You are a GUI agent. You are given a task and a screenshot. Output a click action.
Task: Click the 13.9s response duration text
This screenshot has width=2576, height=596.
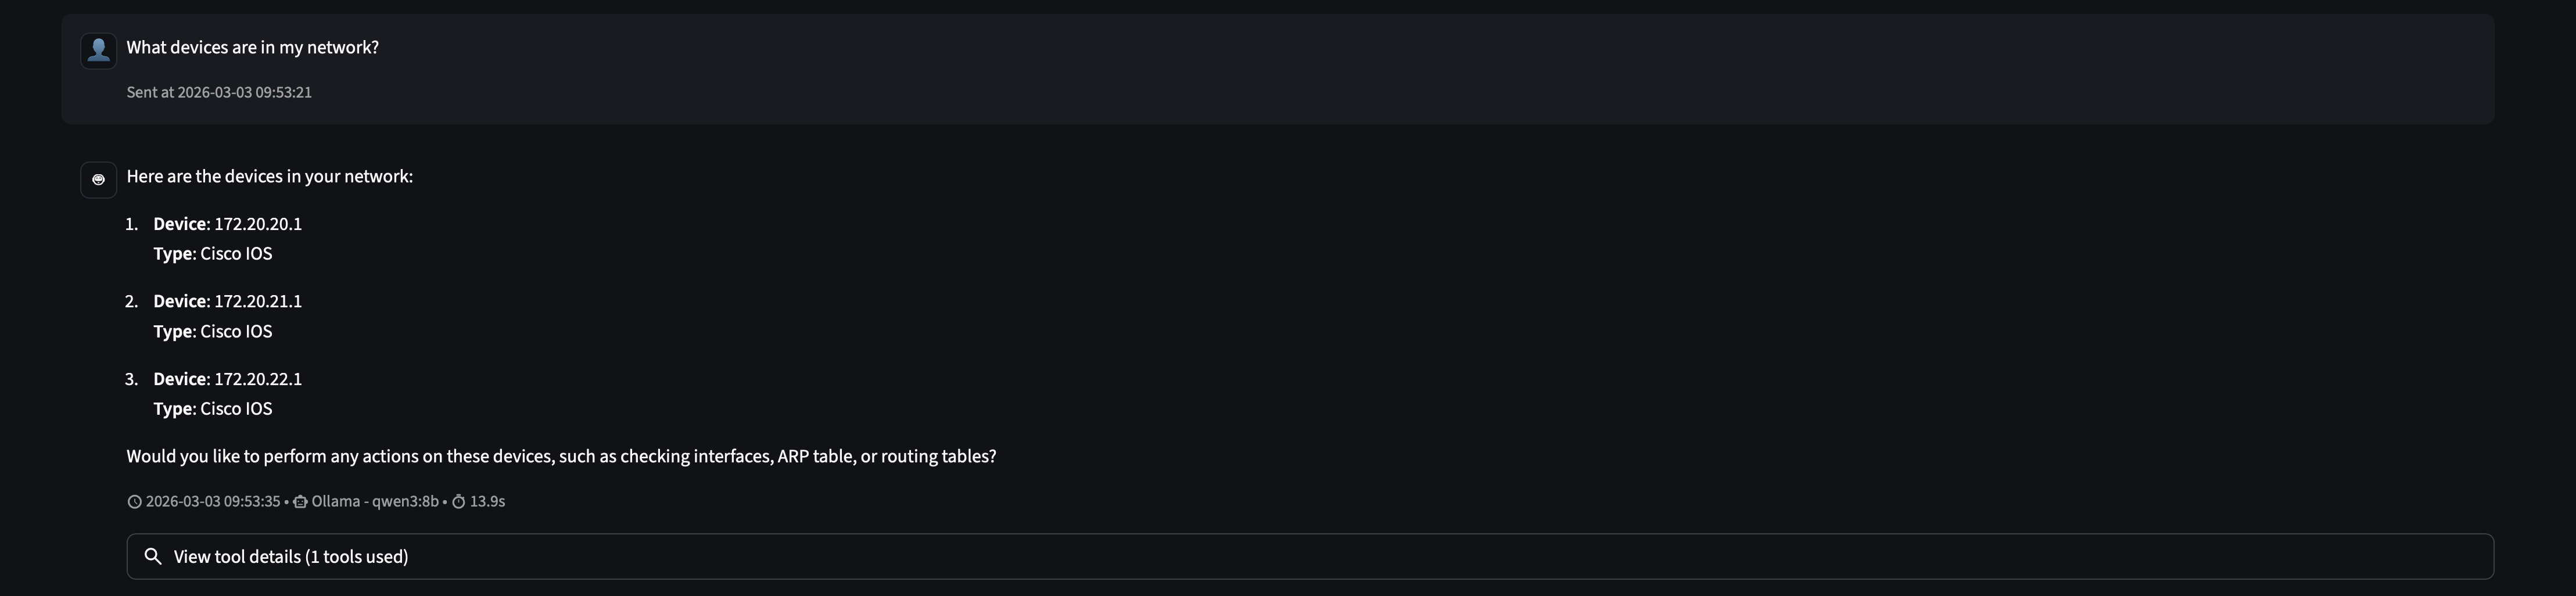[488, 501]
